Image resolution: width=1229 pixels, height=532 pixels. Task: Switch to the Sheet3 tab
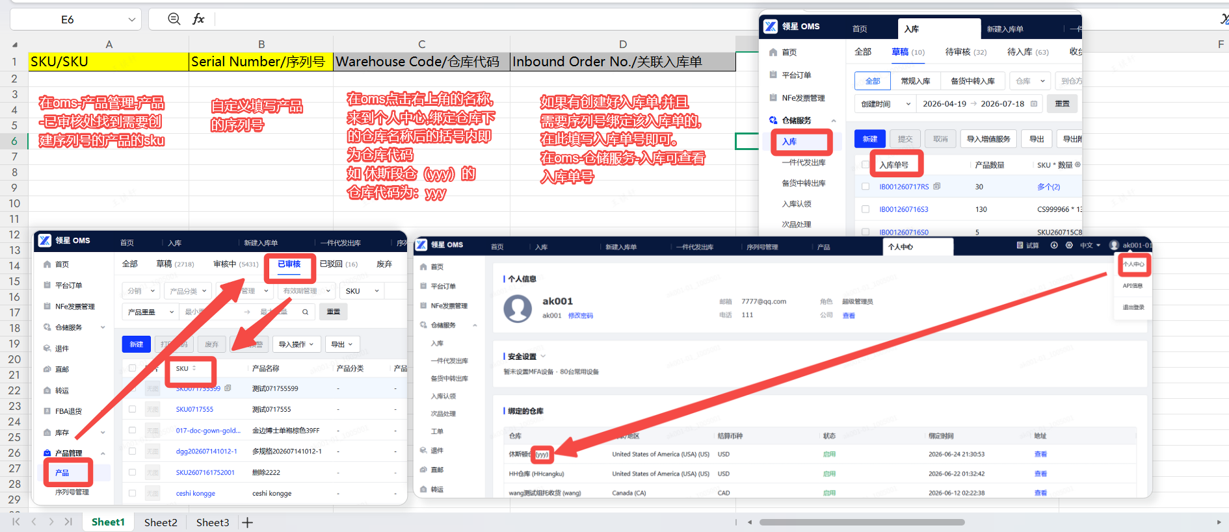213,522
